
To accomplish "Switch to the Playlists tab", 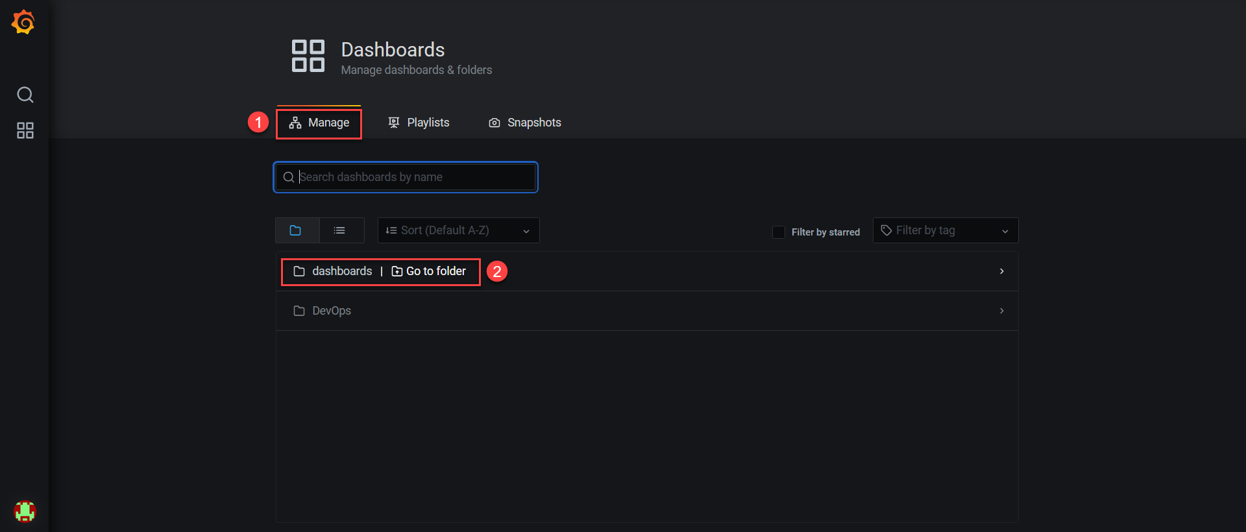I will coord(419,123).
